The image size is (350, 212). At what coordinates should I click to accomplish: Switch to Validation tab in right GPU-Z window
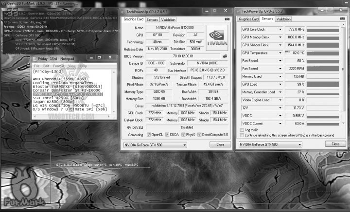tap(283, 19)
